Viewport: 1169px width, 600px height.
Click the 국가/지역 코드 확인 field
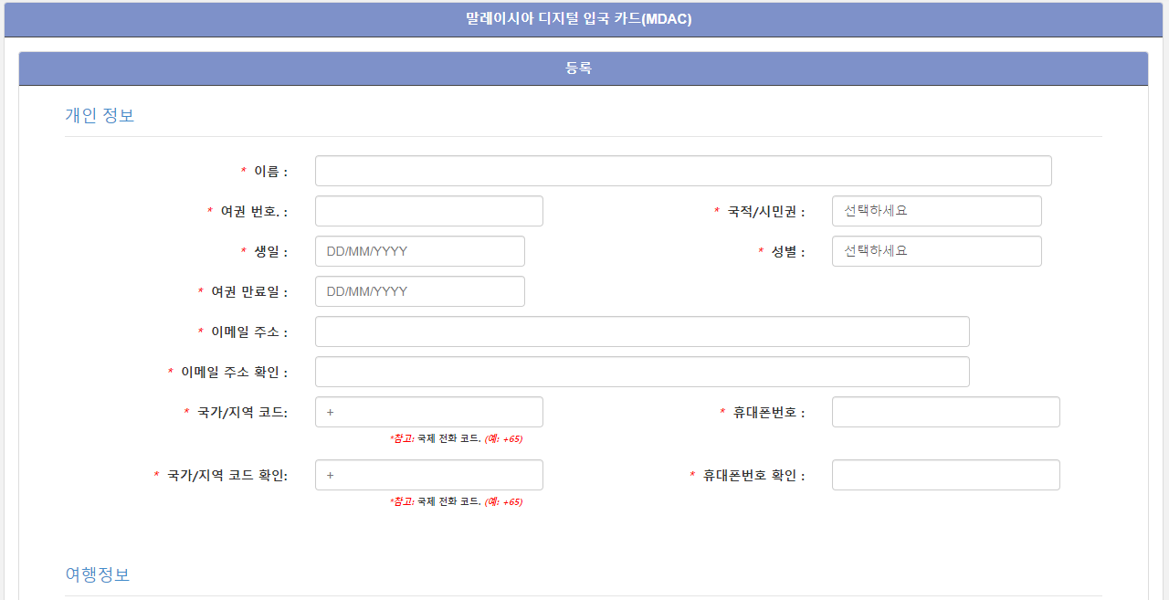428,474
